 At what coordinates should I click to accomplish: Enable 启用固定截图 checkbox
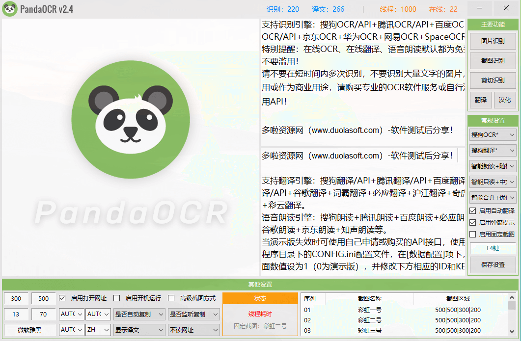[473, 235]
